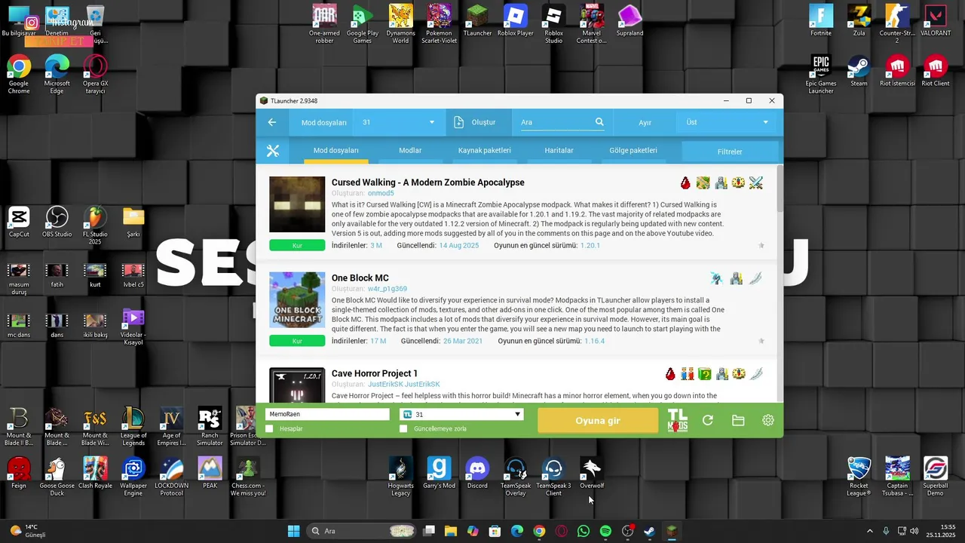Click the map category icon on Cursed Walking
The width and height of the screenshot is (965, 543).
703,183
